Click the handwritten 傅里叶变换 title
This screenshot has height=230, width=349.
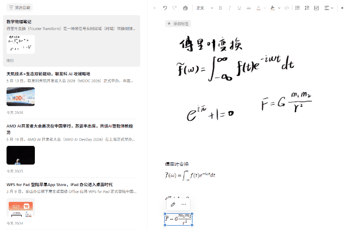[x=211, y=44]
